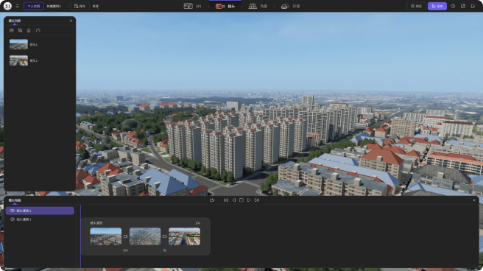This screenshot has height=271, width=483.
Task: Click the preview button beside publish
Action: coord(416,6)
